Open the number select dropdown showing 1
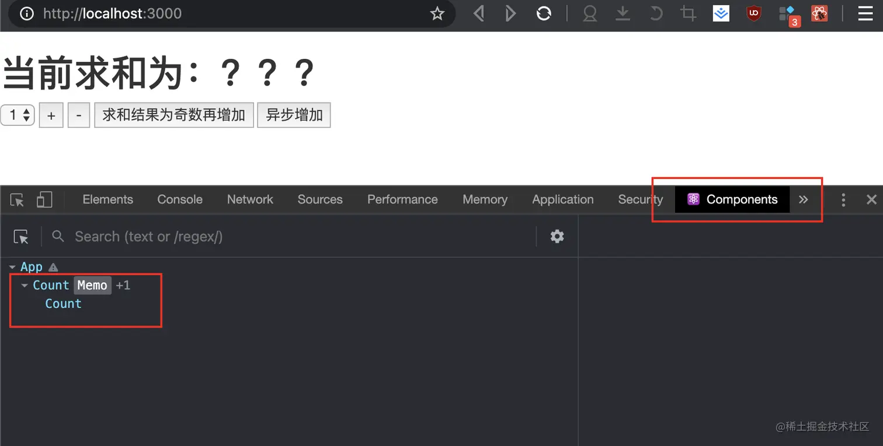The image size is (883, 446). [18, 115]
